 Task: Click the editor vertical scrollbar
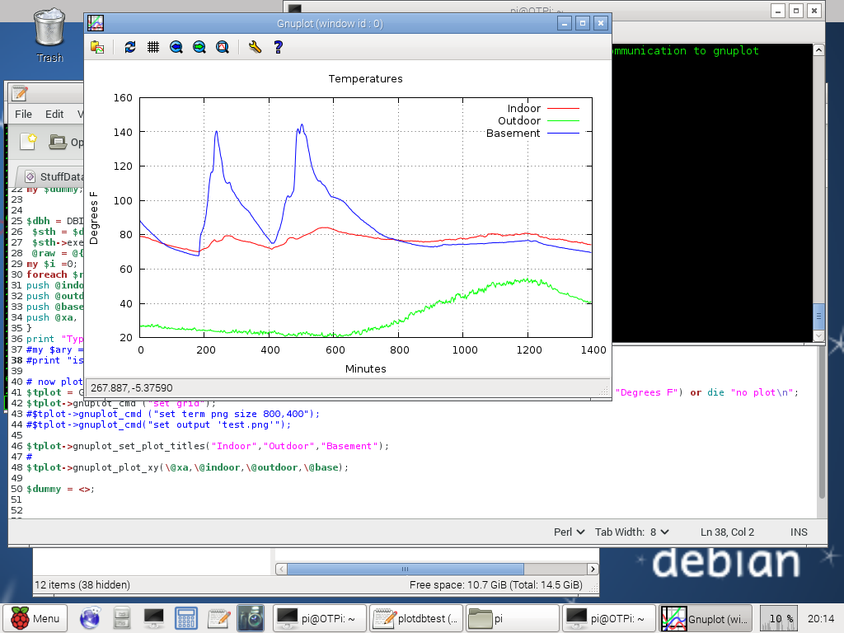[x=822, y=423]
